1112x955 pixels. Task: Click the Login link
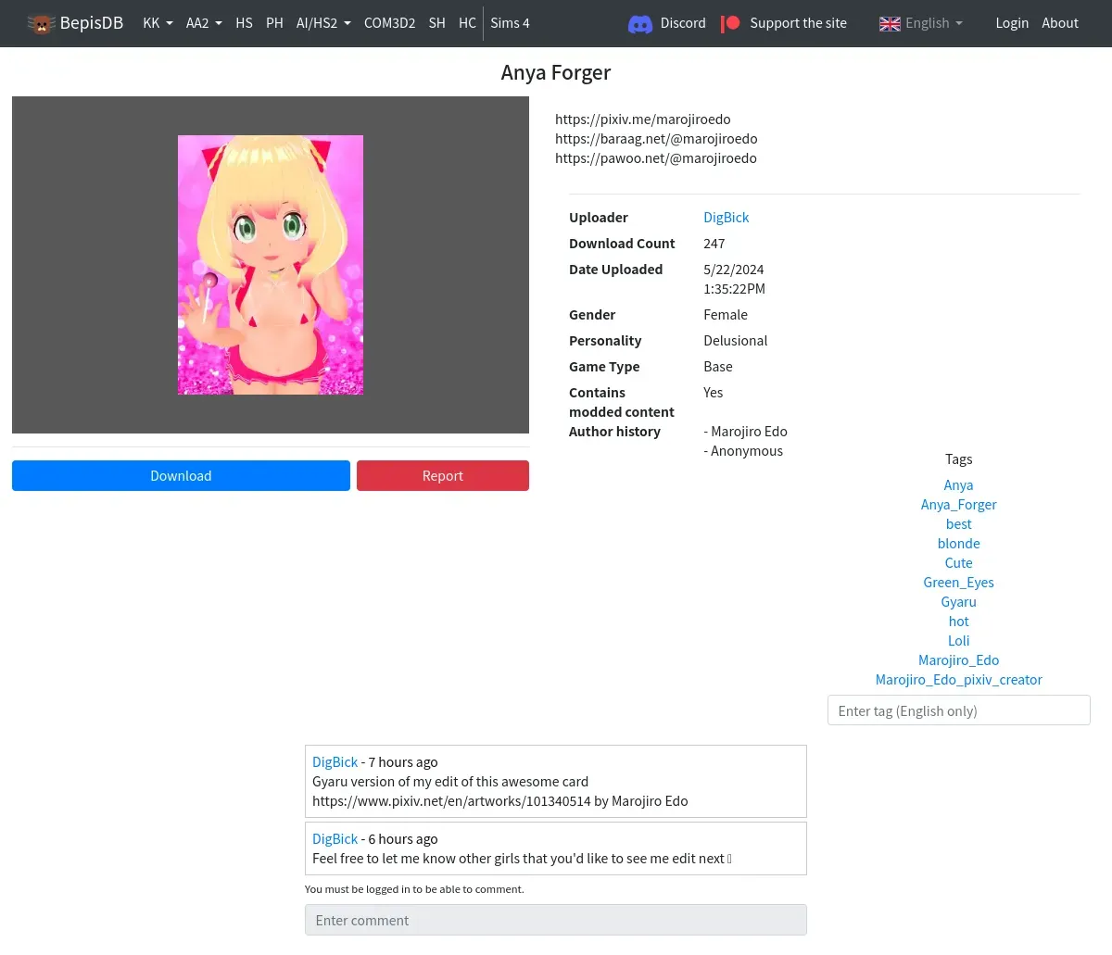pyautogui.click(x=1012, y=23)
